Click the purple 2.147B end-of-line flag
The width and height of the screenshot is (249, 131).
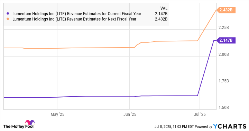pyautogui.click(x=226, y=40)
